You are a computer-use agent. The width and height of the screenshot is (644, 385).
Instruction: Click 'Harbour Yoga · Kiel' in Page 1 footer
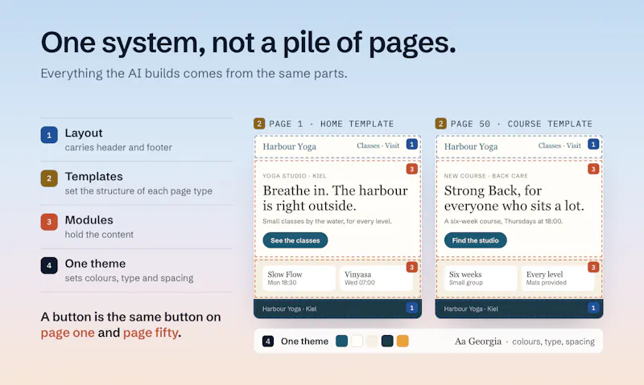click(290, 309)
